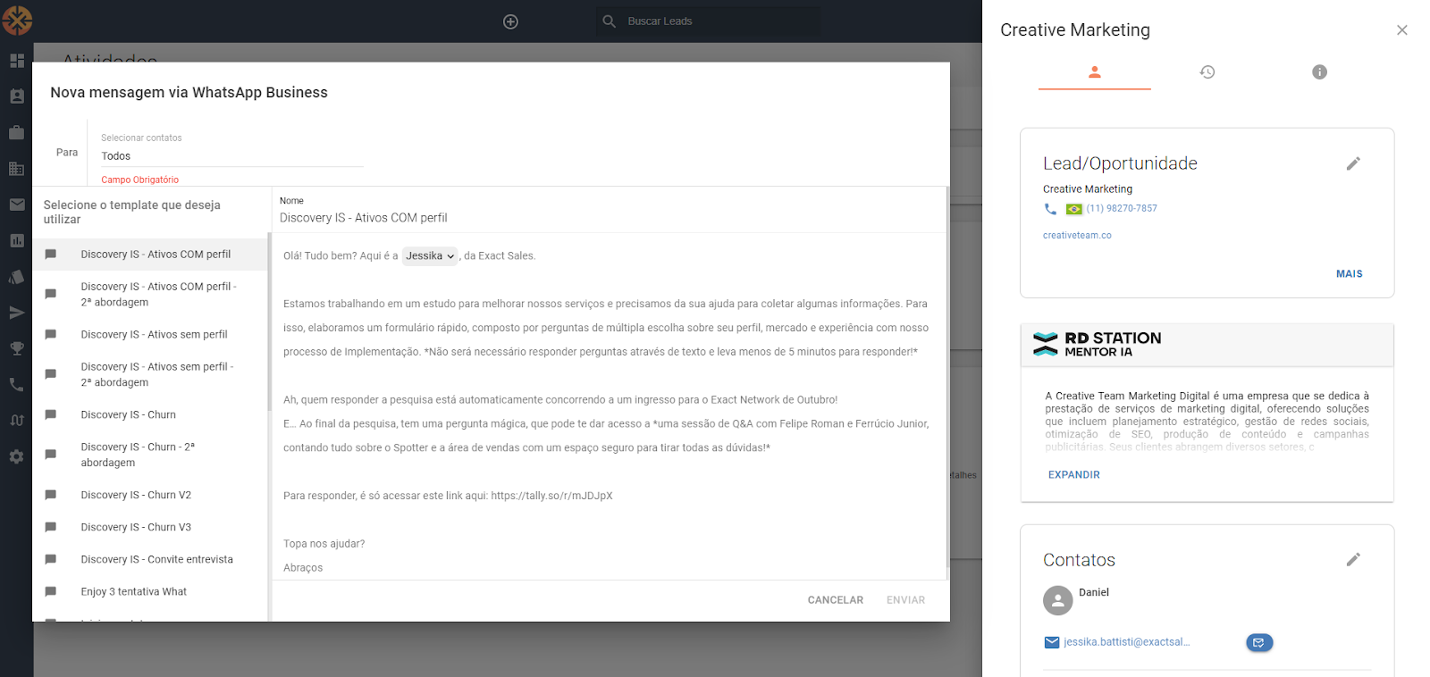
Task: Open the reports chart icon in sidebar
Action: [x=17, y=240]
